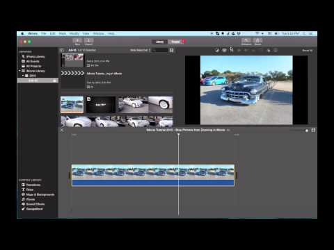Switch to the Library tab
Image resolution: width=334 pixels, height=250 pixels.
159,42
